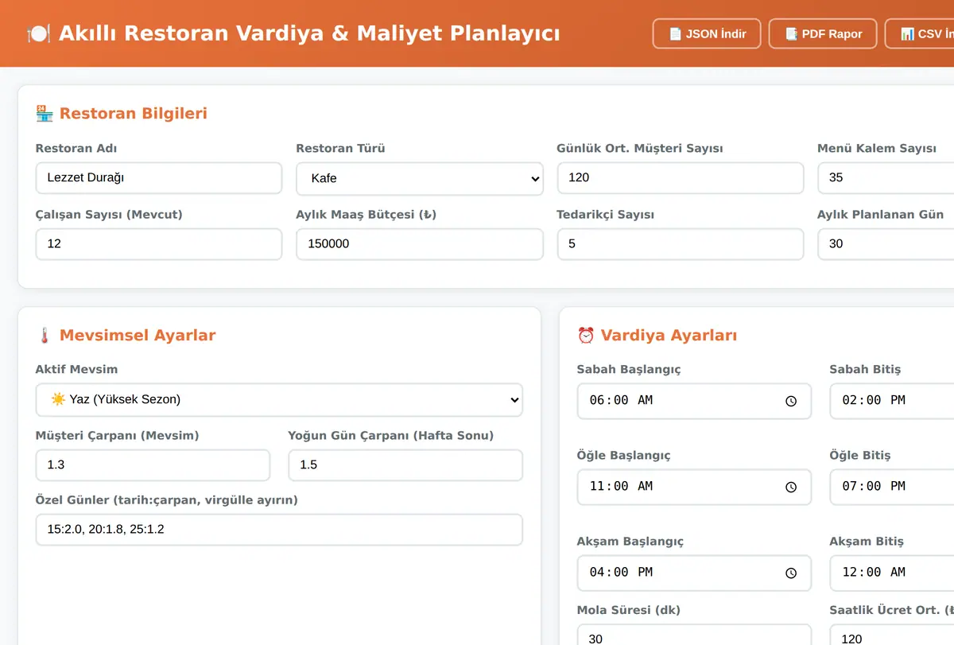Open the Restoran Türü dropdown
The height and width of the screenshot is (645, 954).
click(x=420, y=178)
